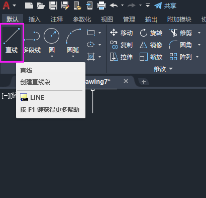Screen dimensions: 206x198
Task: Open the 视图 ribbon tab
Action: coord(107,20)
